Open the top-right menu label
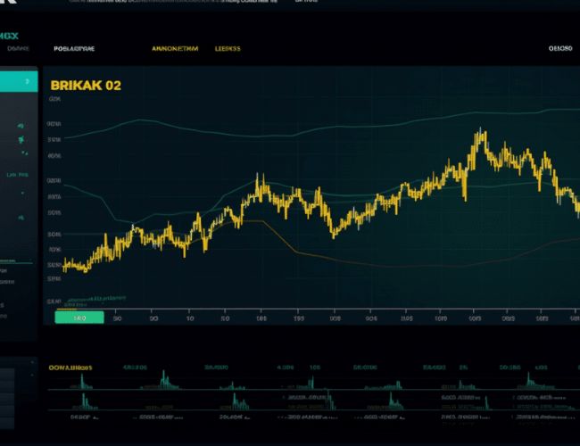Viewport: 580px width, 446px height. coord(559,50)
